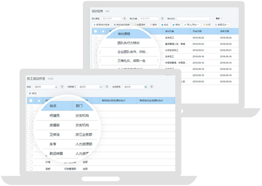Toggle select-all checkbox in training info table
262x186 pixels.
tap(95, 31)
